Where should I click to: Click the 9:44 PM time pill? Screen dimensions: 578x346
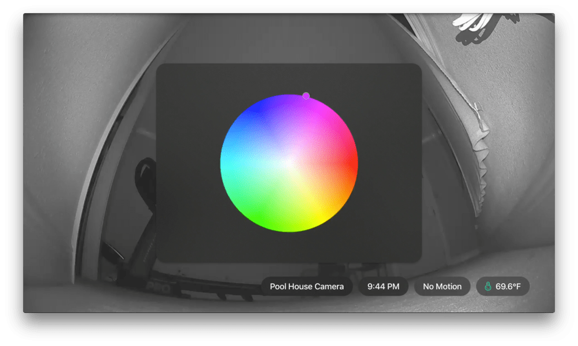pos(382,286)
